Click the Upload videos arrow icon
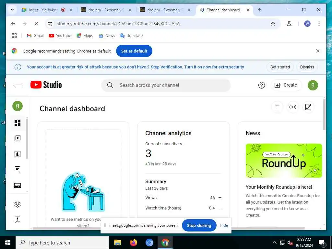The width and height of the screenshot is (332, 249). (277, 107)
